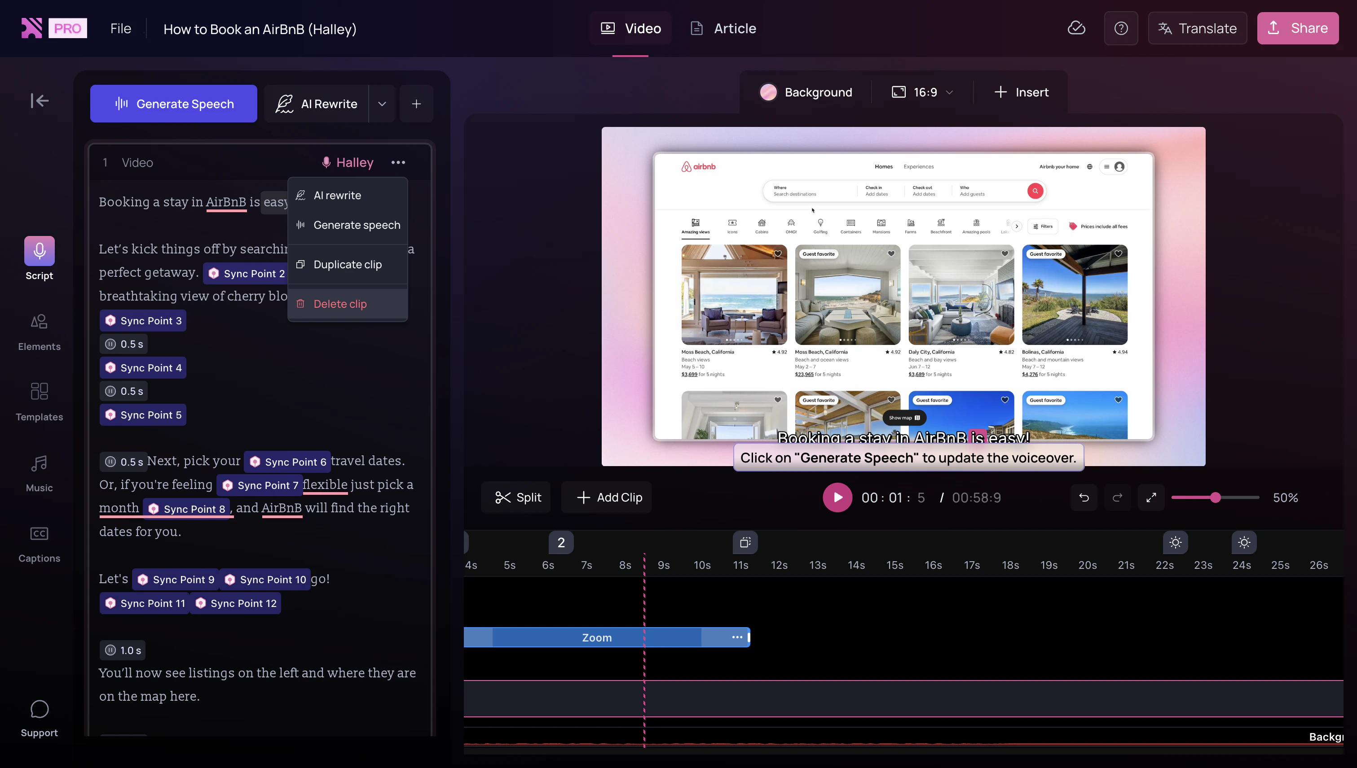Expand the AI Rewrite dropdown arrow
Viewport: 1357px width, 768px height.
pyautogui.click(x=382, y=103)
